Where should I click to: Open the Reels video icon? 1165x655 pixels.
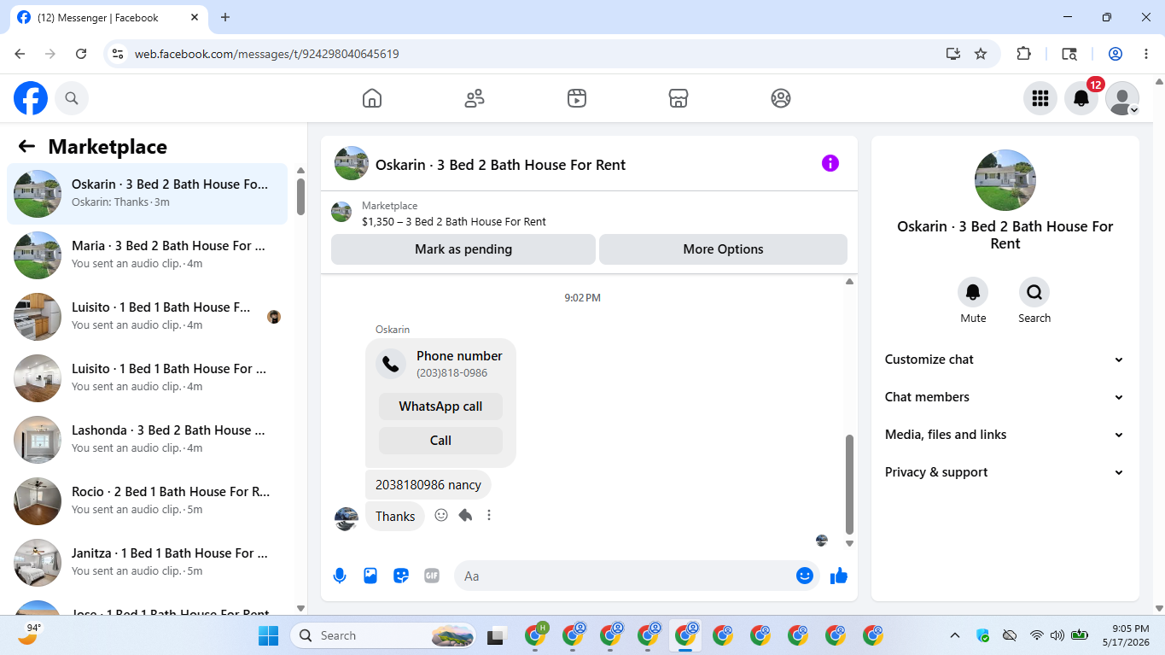(577, 98)
